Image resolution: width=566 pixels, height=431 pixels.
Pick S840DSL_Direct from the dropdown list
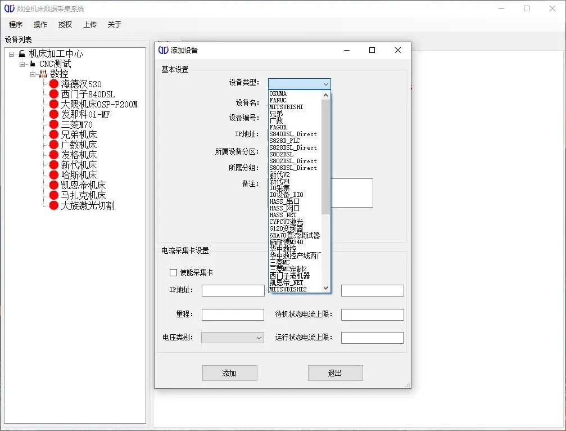293,134
